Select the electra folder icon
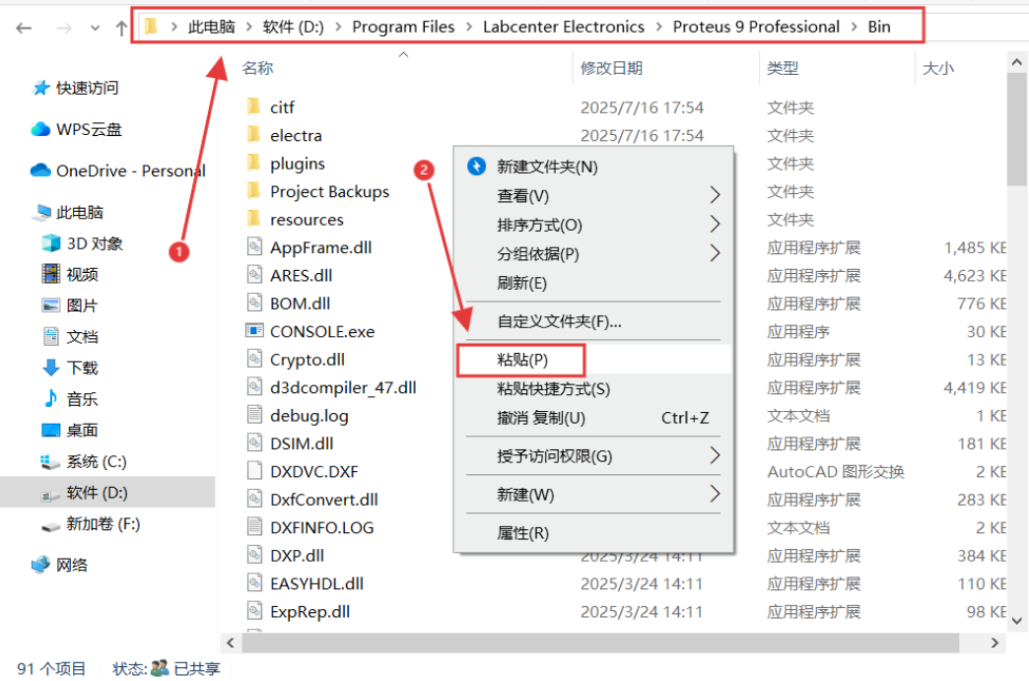Viewport: 1029px width, 681px height. pyautogui.click(x=253, y=134)
